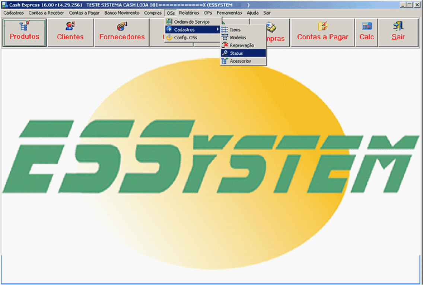The image size is (423, 285).
Task: Open Confg. OSs menu entry
Action: click(x=185, y=38)
